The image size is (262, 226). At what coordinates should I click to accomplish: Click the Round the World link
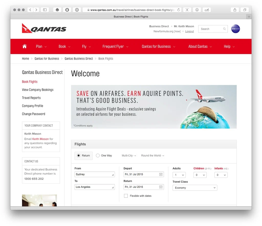[152, 155]
